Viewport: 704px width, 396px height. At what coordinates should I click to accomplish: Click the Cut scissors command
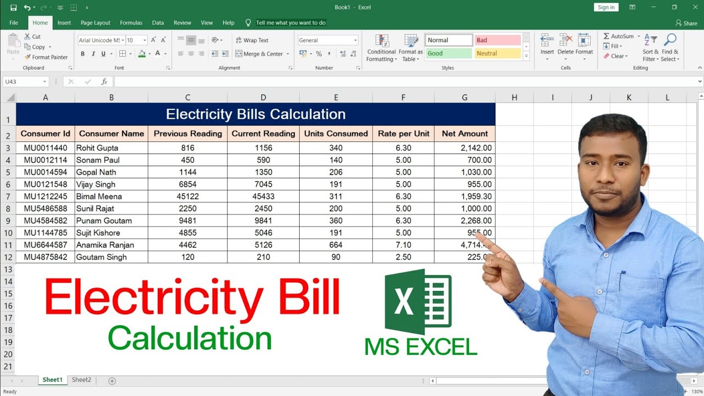click(32, 36)
